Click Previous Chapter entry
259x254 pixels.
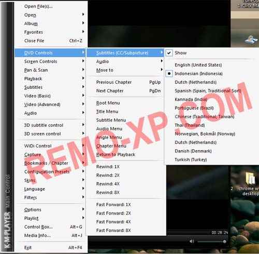[x=125, y=82]
